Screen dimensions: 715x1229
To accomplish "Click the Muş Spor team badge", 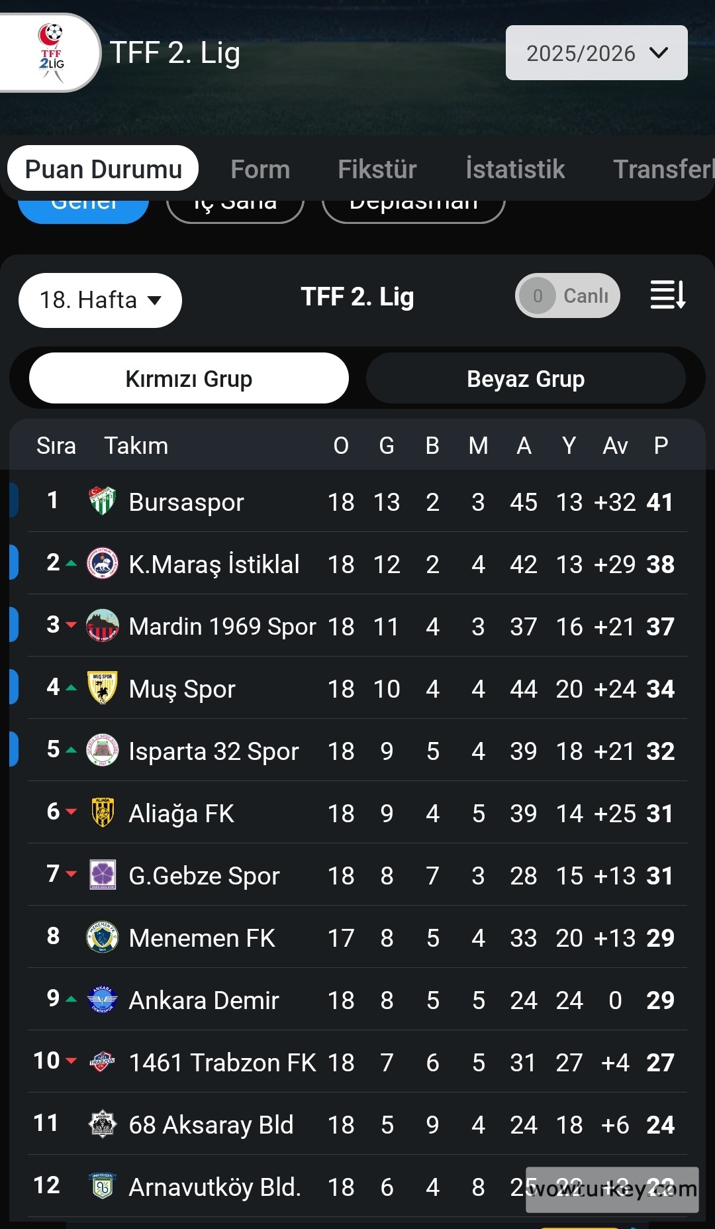I will tap(103, 688).
